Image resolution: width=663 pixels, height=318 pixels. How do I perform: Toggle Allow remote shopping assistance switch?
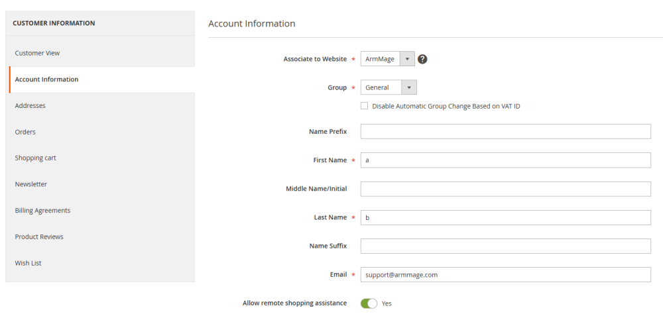point(369,303)
